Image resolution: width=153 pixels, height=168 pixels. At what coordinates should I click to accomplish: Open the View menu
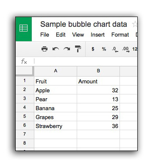pos(78,35)
